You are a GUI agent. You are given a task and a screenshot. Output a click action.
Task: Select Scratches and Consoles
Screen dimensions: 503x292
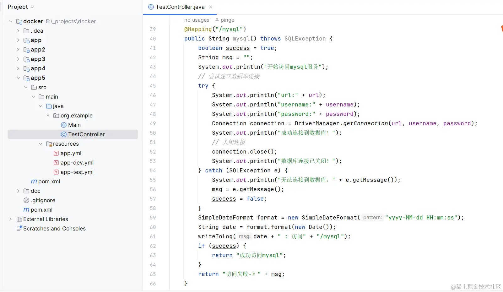[54, 229]
